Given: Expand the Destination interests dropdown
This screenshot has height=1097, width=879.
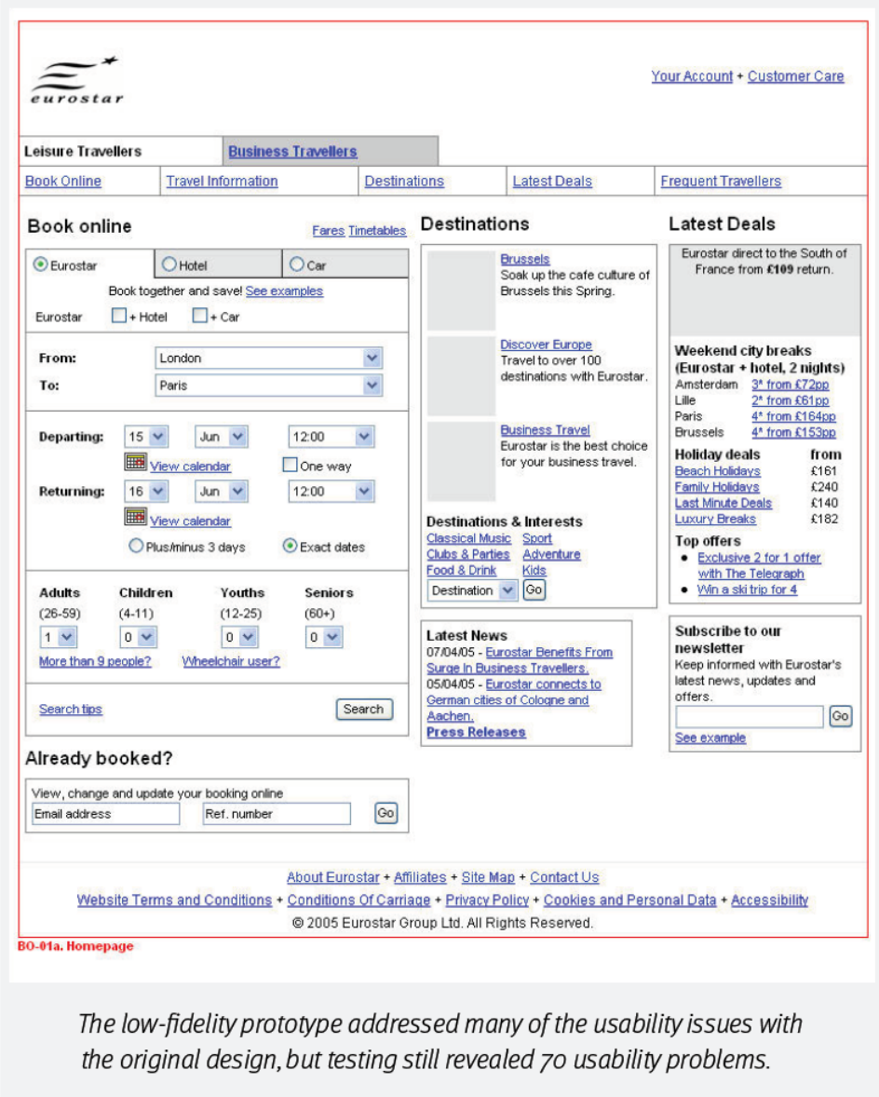Looking at the screenshot, I should 507,590.
